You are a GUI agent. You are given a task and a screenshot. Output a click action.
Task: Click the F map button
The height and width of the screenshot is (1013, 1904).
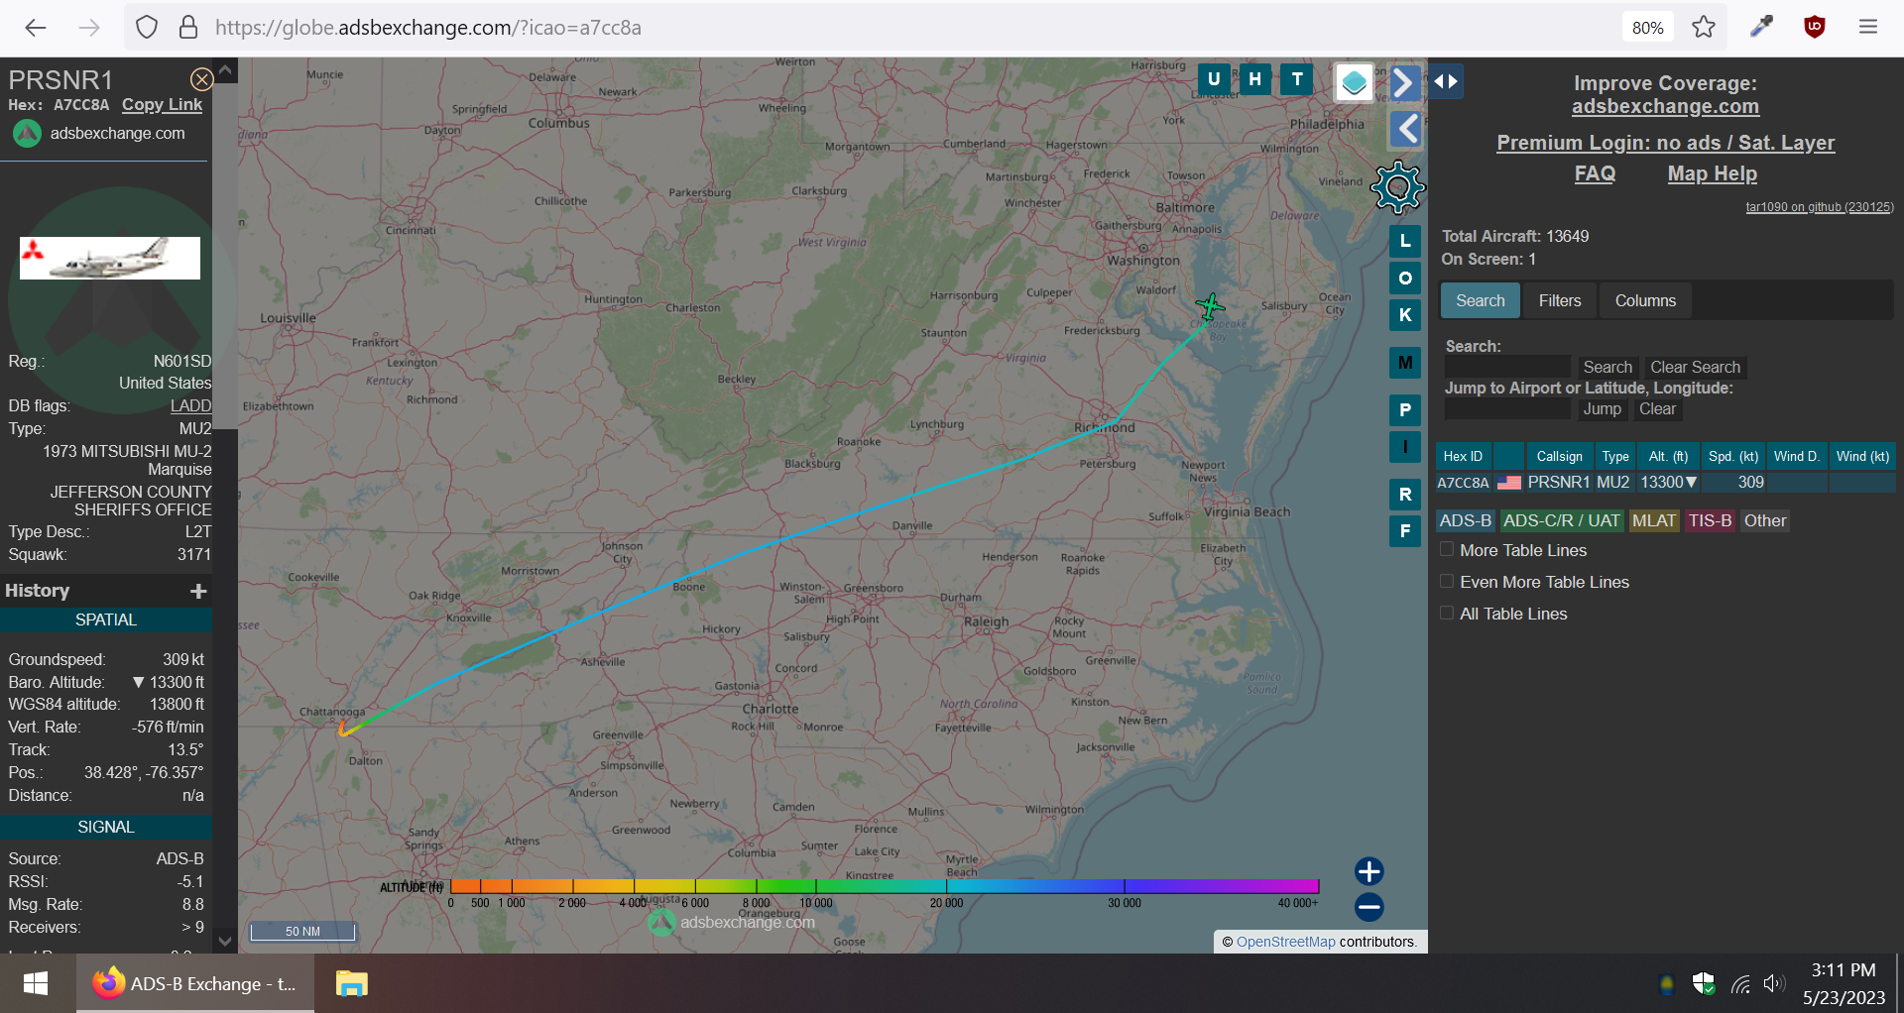tap(1405, 531)
